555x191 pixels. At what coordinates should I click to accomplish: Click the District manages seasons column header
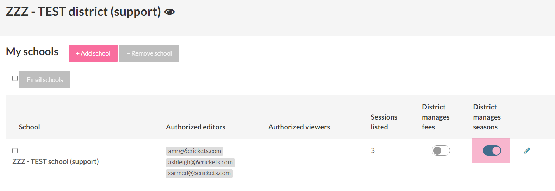pyautogui.click(x=487, y=117)
